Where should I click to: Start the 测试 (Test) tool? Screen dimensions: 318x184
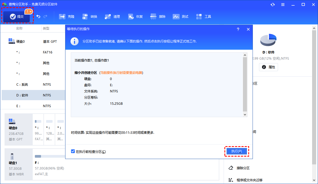pyautogui.click(x=180, y=16)
